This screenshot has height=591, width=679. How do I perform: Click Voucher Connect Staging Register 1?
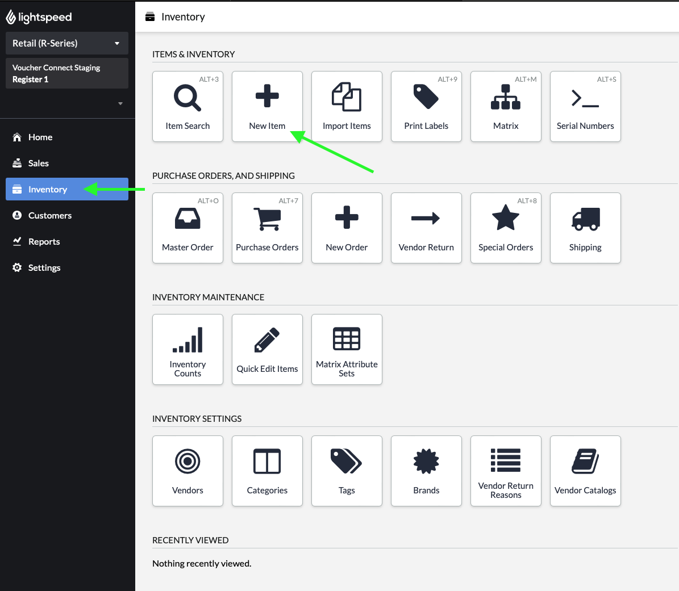[x=66, y=74]
